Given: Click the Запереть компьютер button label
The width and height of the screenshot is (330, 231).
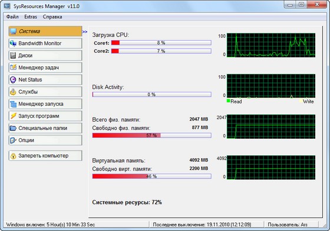Looking at the screenshot, I should [x=44, y=156].
